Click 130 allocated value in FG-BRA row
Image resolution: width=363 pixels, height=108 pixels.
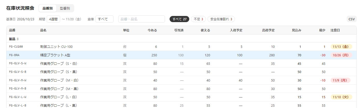click(180, 55)
